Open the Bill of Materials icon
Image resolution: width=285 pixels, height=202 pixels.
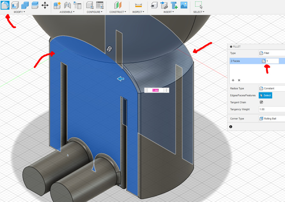[x=77, y=5]
